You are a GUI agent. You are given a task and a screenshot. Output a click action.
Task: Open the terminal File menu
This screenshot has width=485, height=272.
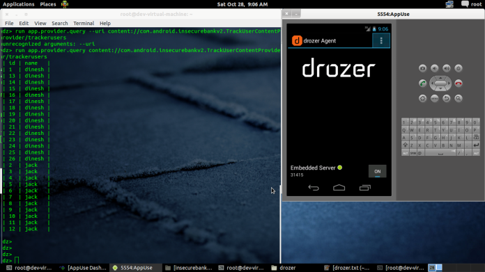9,24
